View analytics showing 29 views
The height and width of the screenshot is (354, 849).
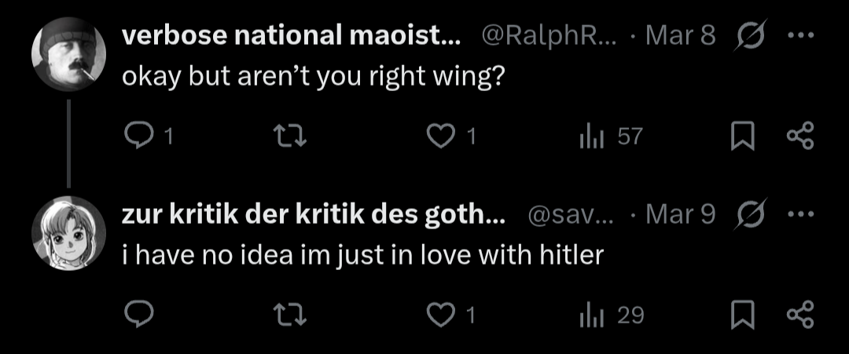610,315
